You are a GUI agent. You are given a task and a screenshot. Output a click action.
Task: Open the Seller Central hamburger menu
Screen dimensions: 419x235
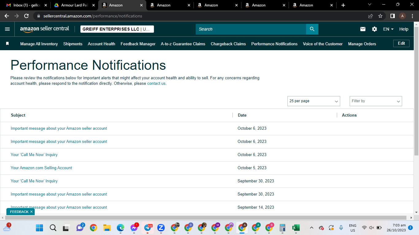point(7,29)
